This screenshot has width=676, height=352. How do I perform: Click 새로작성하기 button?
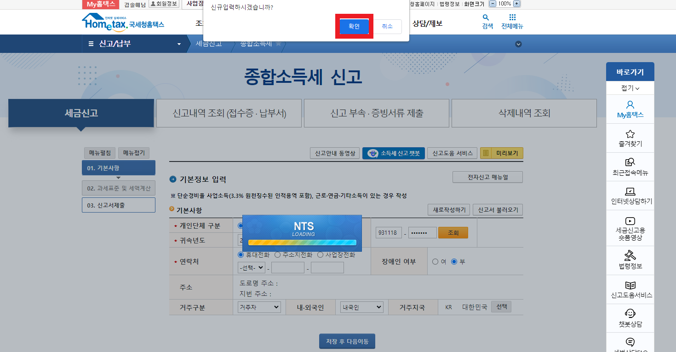tap(449, 210)
